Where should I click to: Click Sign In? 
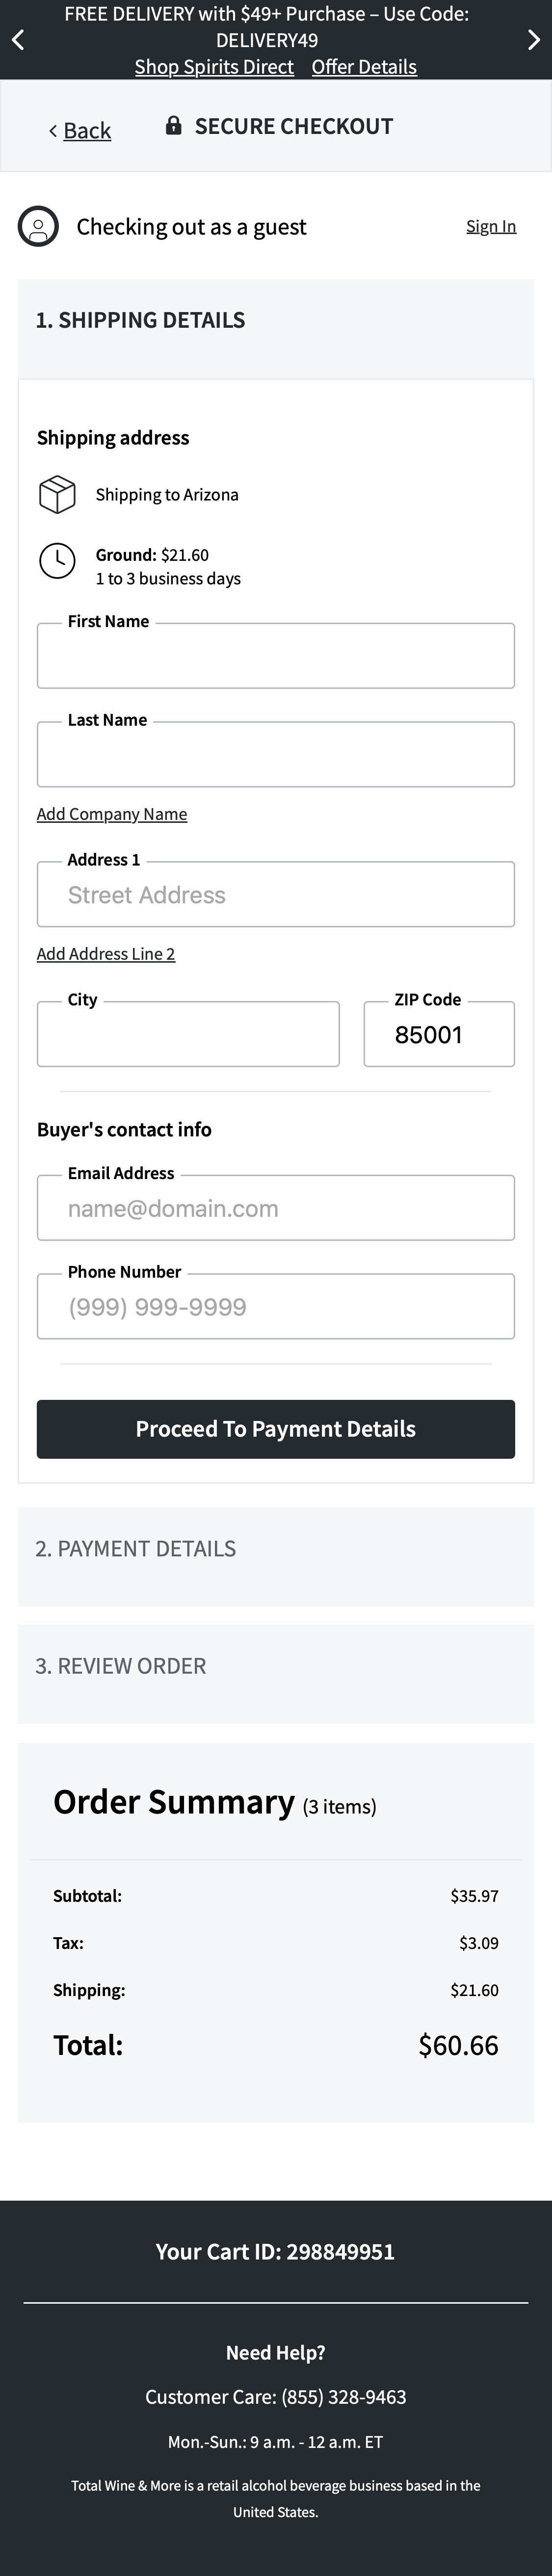(491, 225)
